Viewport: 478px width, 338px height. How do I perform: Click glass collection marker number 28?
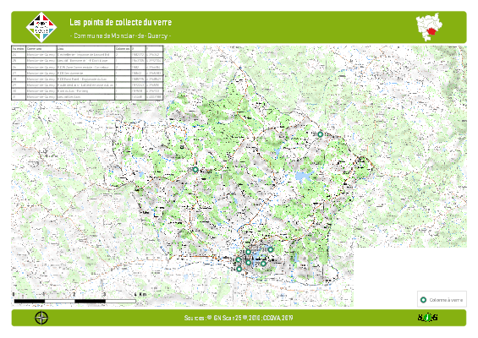(x=248, y=252)
